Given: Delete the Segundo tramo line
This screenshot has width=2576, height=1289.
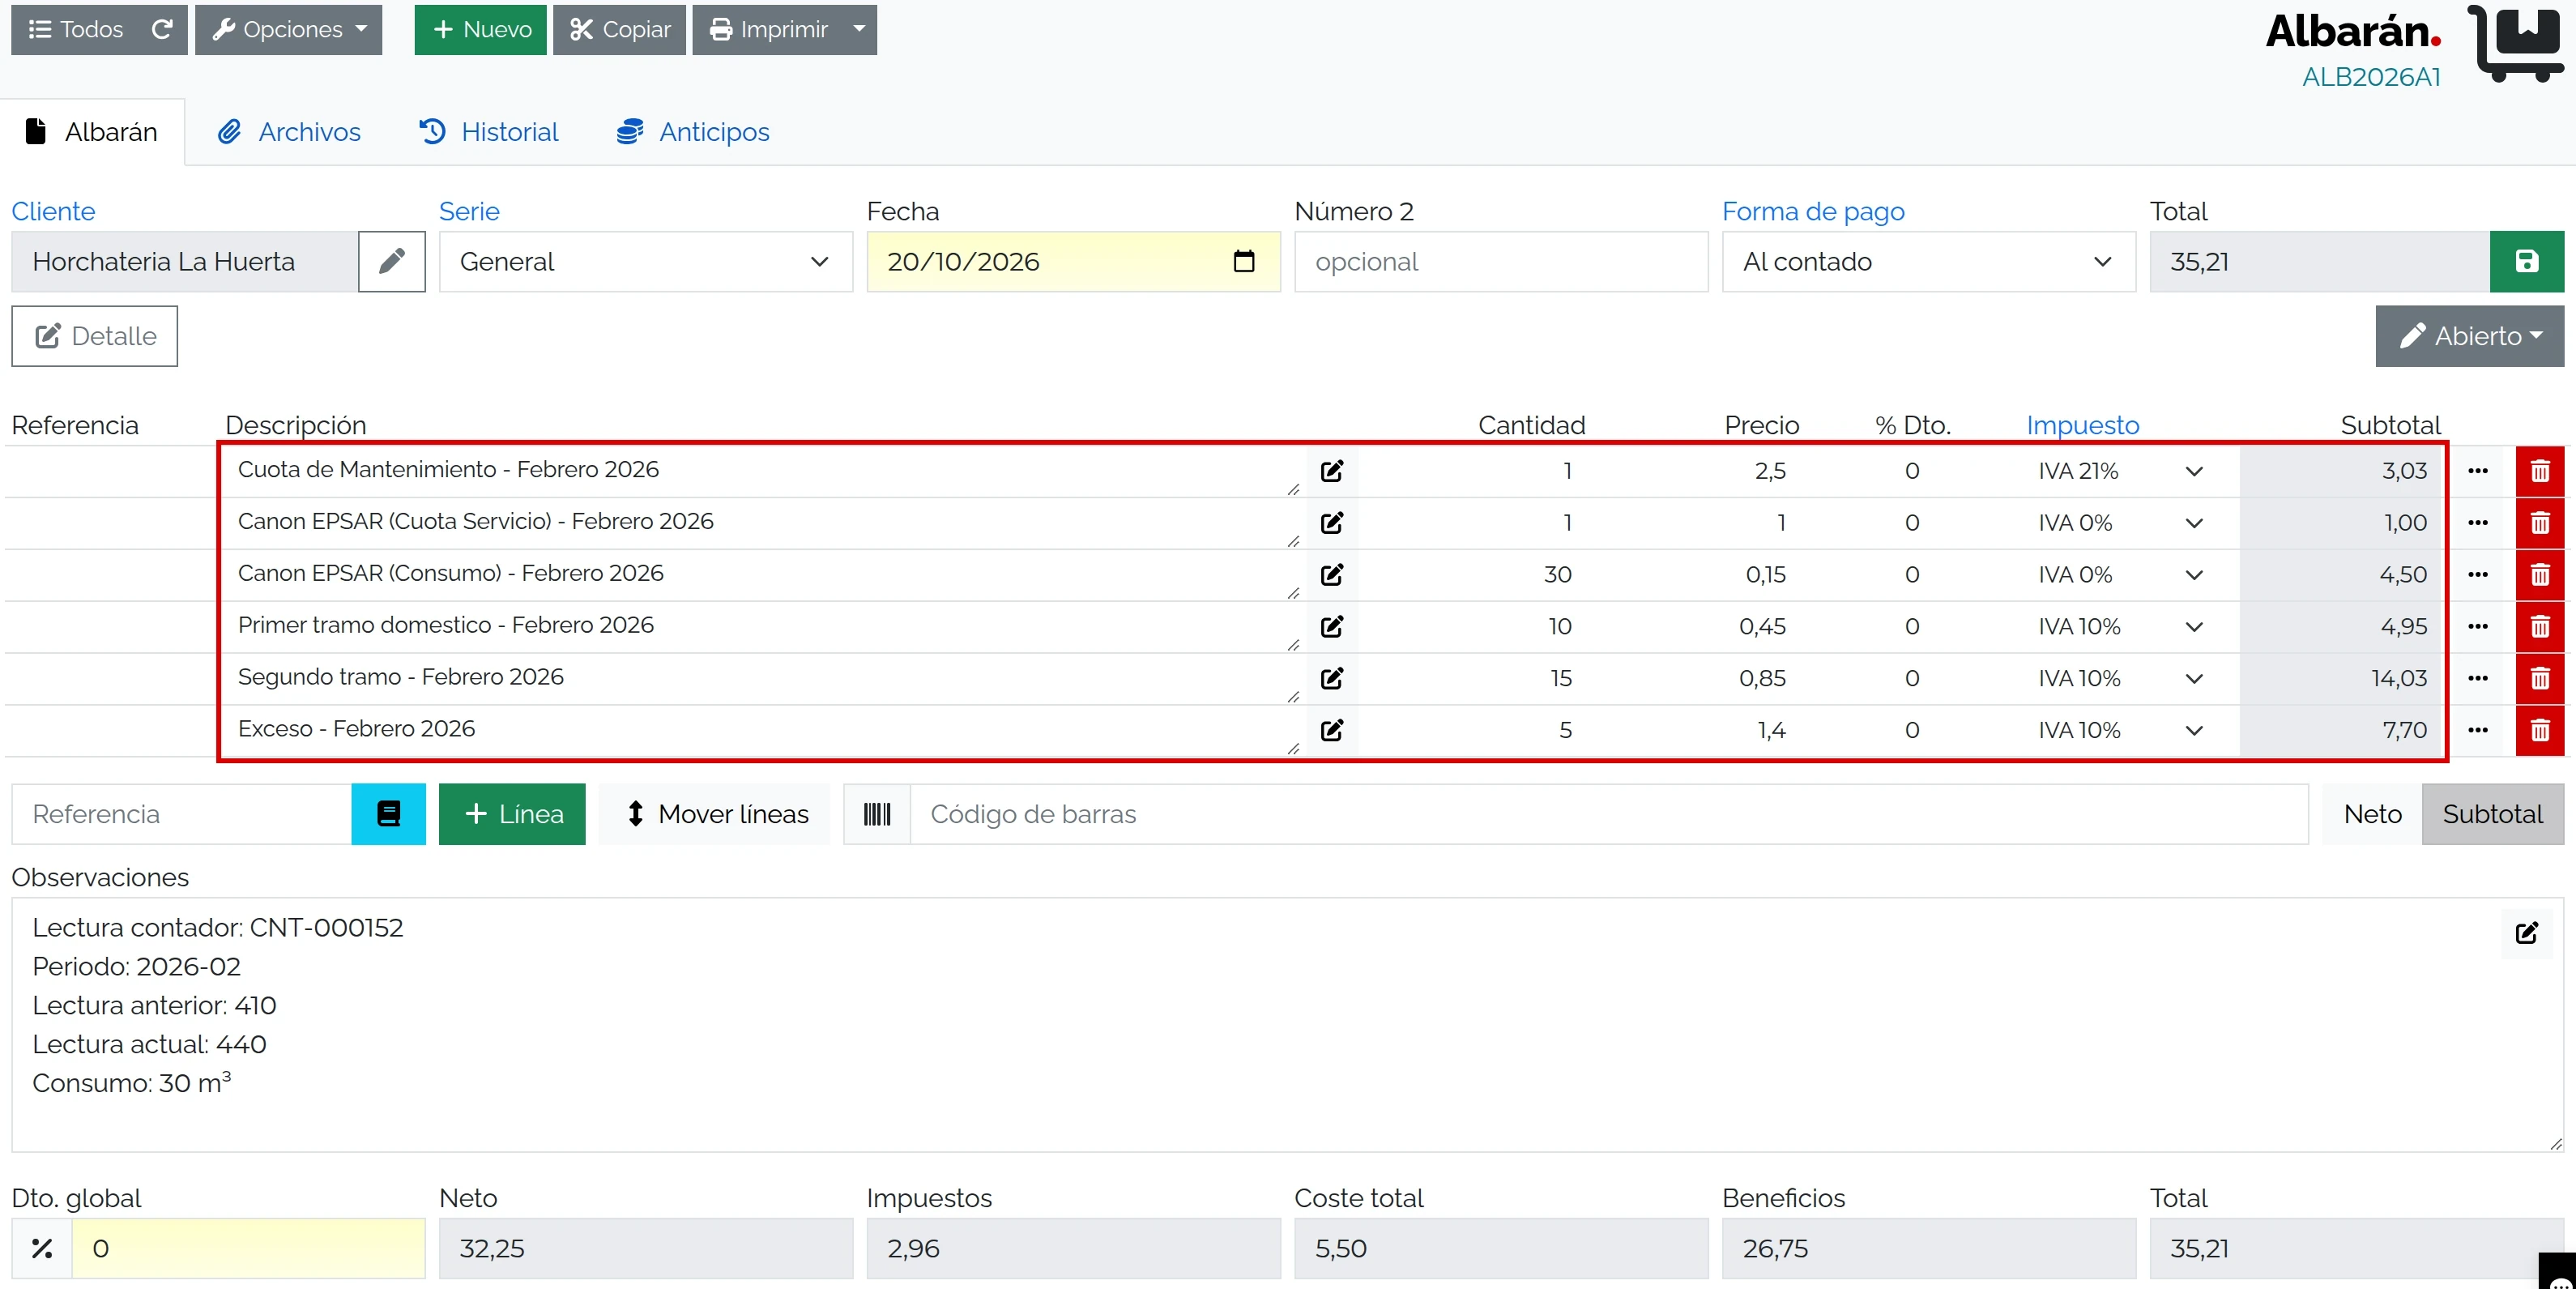Looking at the screenshot, I should (2540, 679).
